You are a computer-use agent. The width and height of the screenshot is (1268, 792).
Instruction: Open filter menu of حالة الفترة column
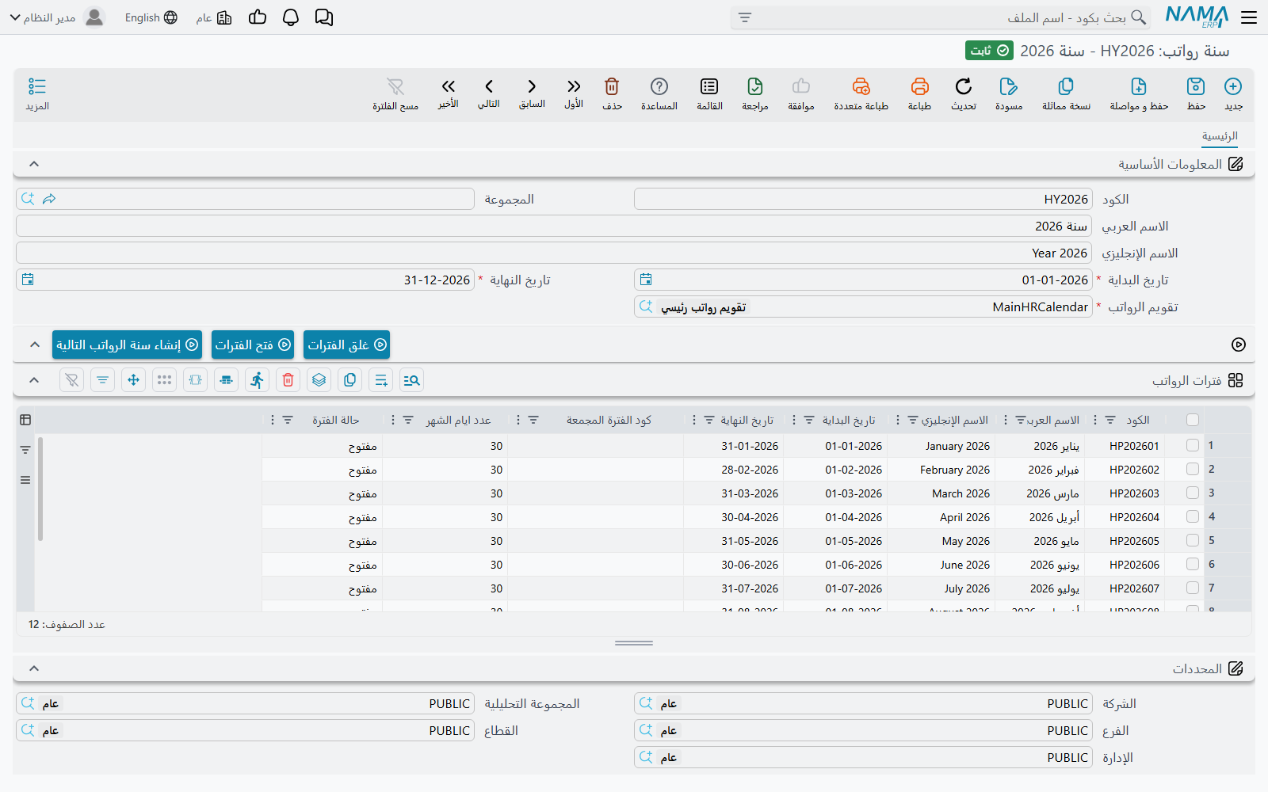[288, 420]
